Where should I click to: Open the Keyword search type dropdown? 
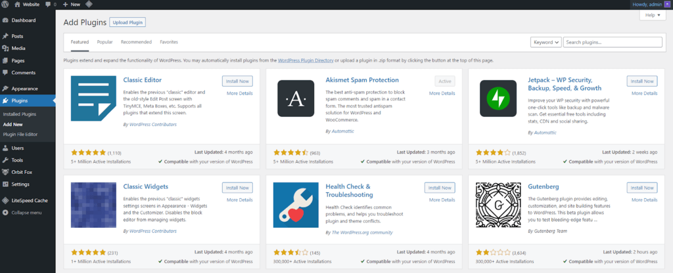[x=545, y=42]
